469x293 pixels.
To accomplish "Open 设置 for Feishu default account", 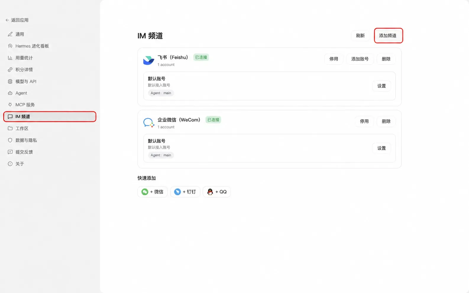I will click(x=381, y=86).
